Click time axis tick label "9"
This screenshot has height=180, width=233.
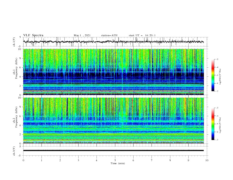coord(188,160)
